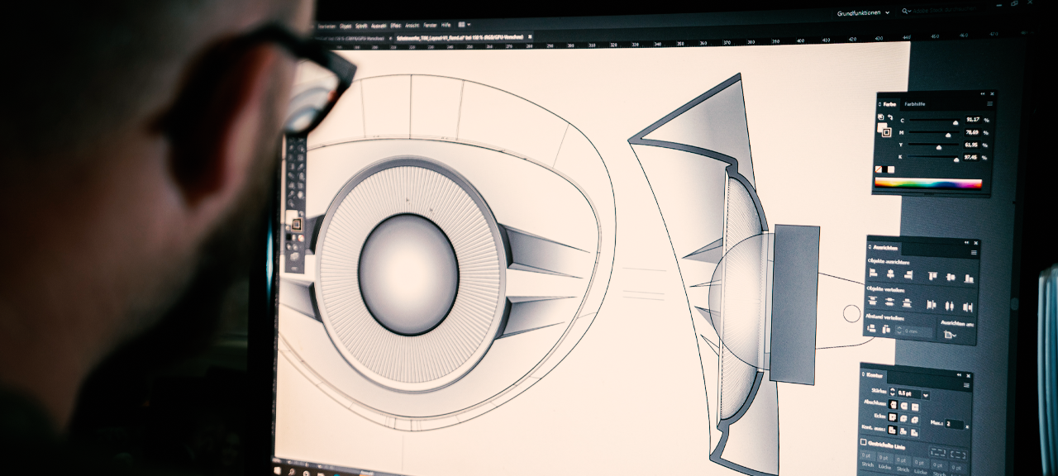Switch to the 'Farbhilfe' tab
The image size is (1058, 476).
coord(915,104)
